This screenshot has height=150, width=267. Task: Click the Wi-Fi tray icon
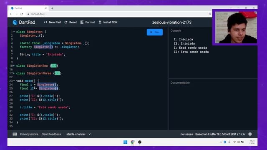tap(234, 142)
